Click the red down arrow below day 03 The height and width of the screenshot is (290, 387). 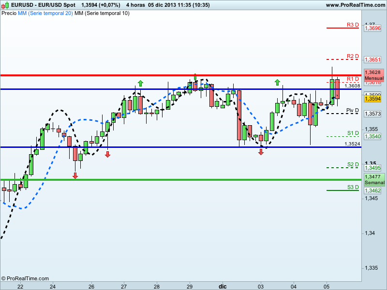(261, 152)
